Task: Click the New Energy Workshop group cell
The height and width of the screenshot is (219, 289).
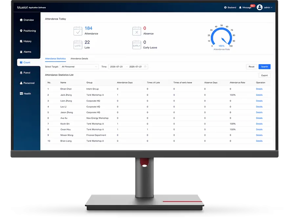Action: tap(97, 118)
